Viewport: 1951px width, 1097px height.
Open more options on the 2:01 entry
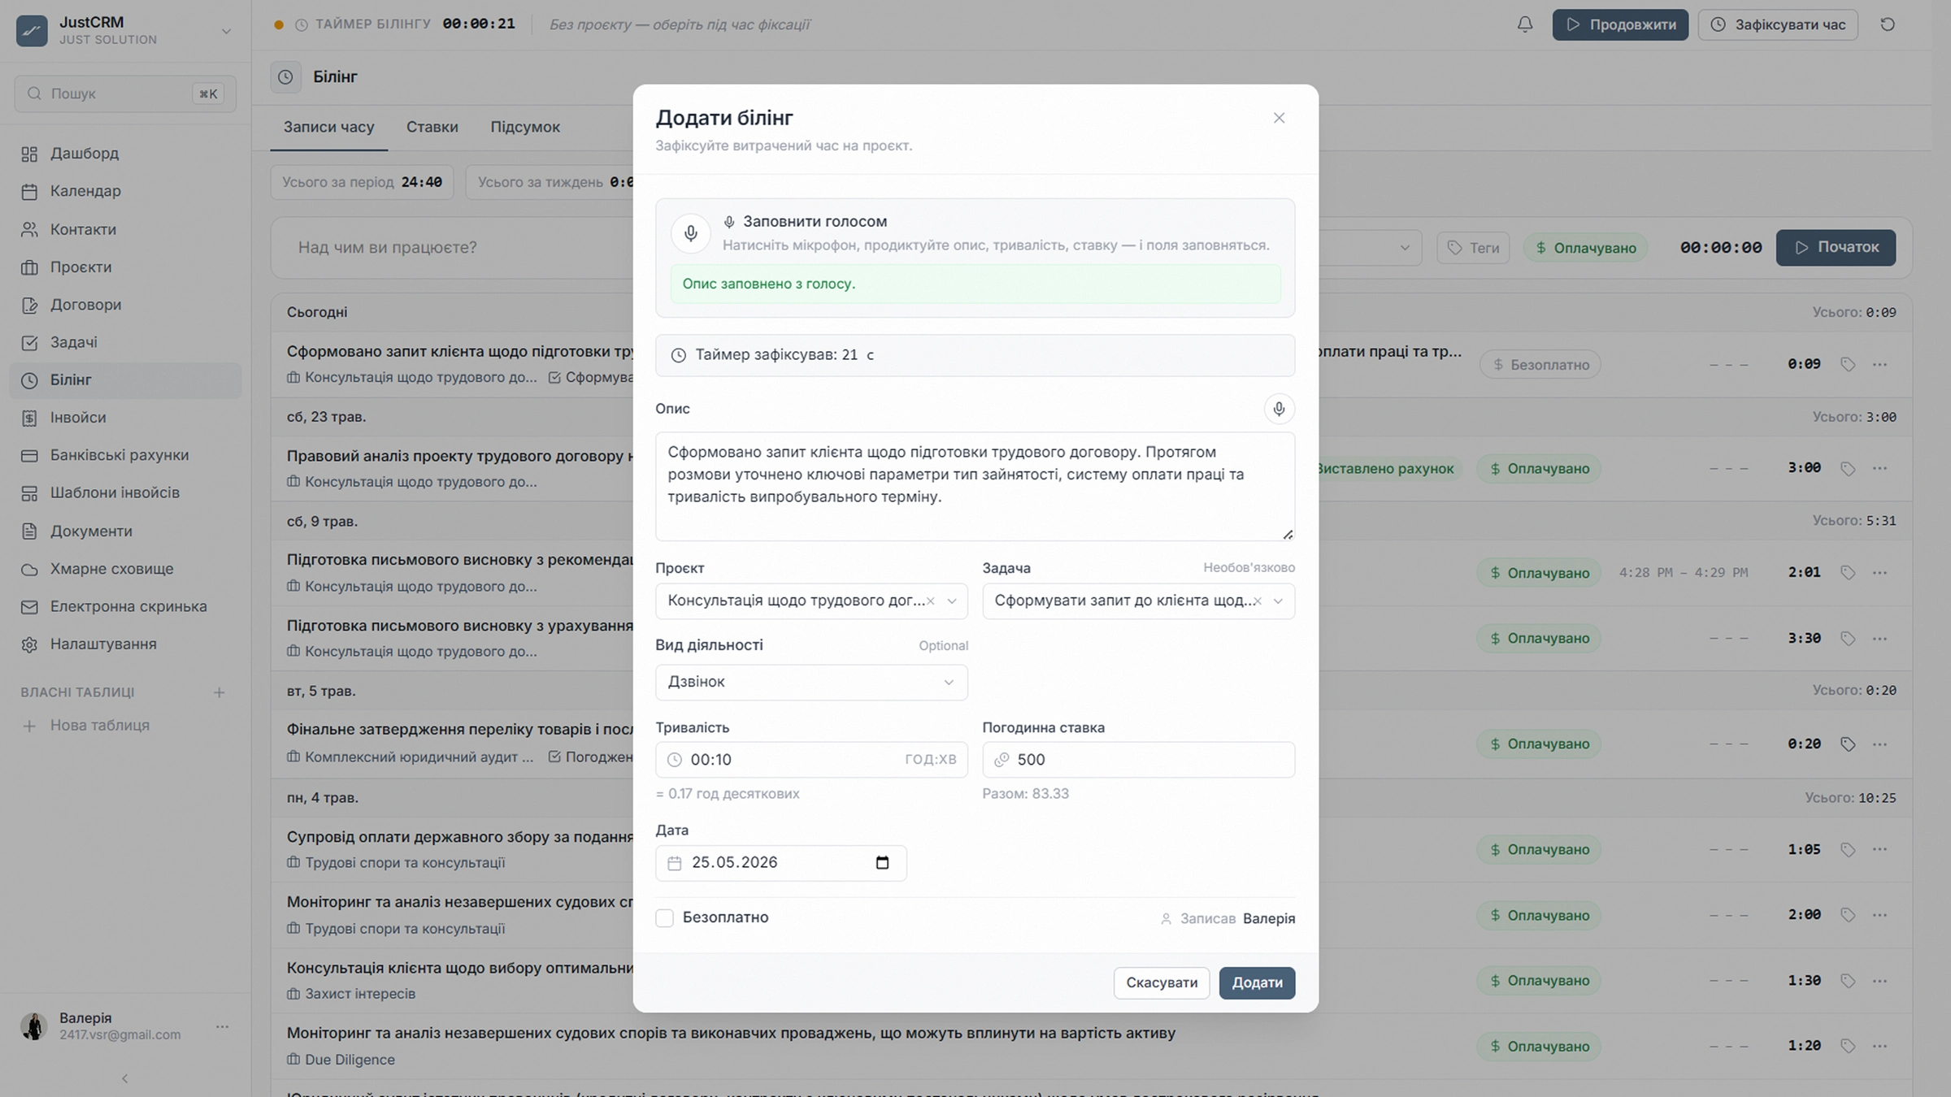[x=1879, y=573]
